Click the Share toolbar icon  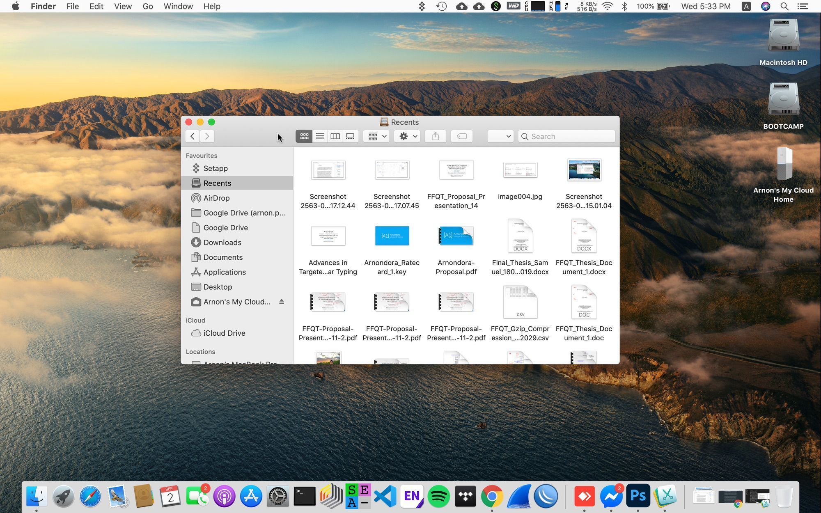(x=436, y=136)
